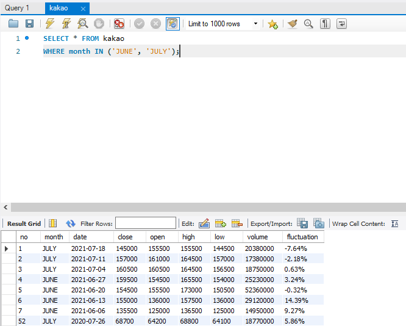Export recordset to file icon
The width and height of the screenshot is (406, 326).
[302, 223]
